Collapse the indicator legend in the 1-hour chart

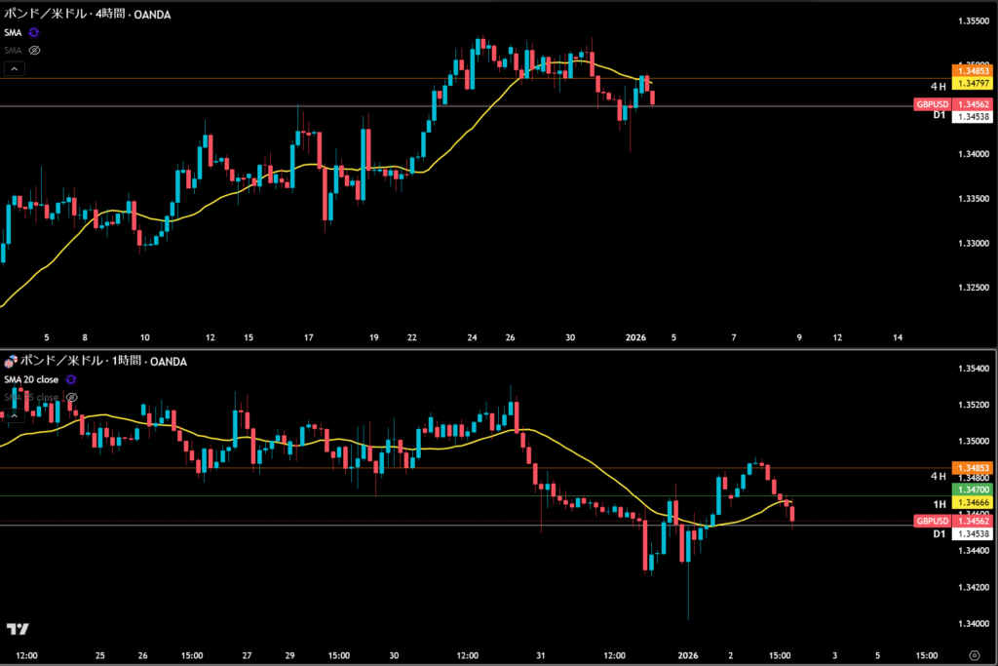click(x=15, y=414)
